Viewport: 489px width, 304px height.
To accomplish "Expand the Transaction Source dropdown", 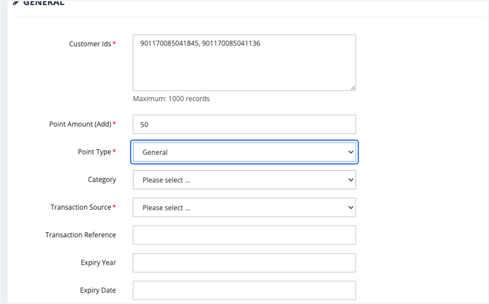I will 244,207.
